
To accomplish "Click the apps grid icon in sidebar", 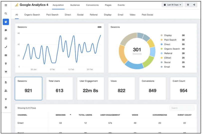I will coord(6,5).
